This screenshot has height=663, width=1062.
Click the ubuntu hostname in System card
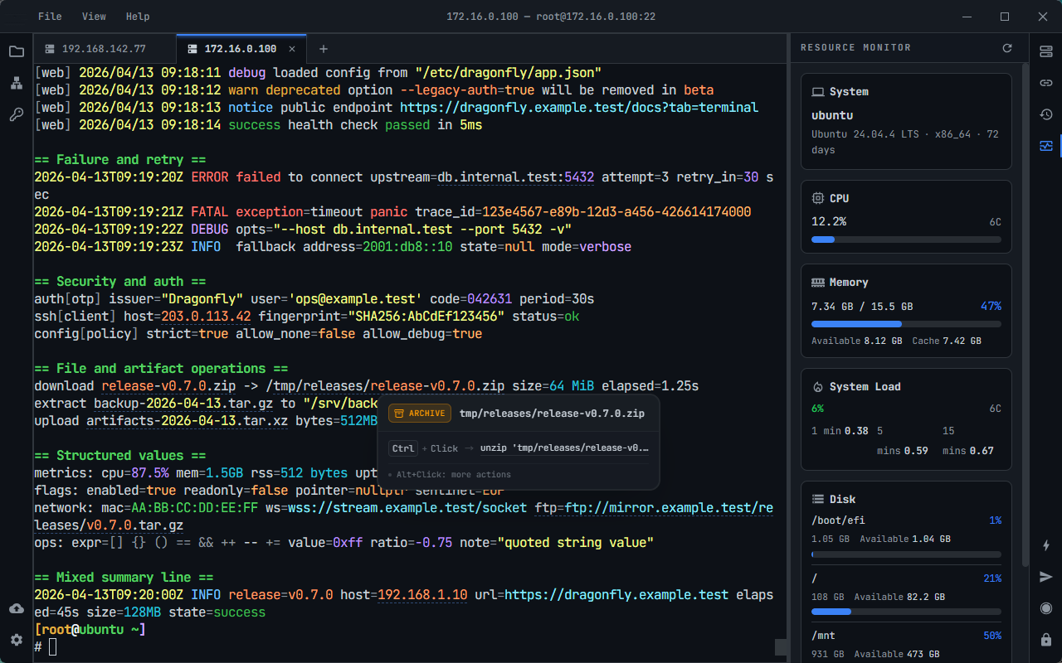(x=832, y=115)
